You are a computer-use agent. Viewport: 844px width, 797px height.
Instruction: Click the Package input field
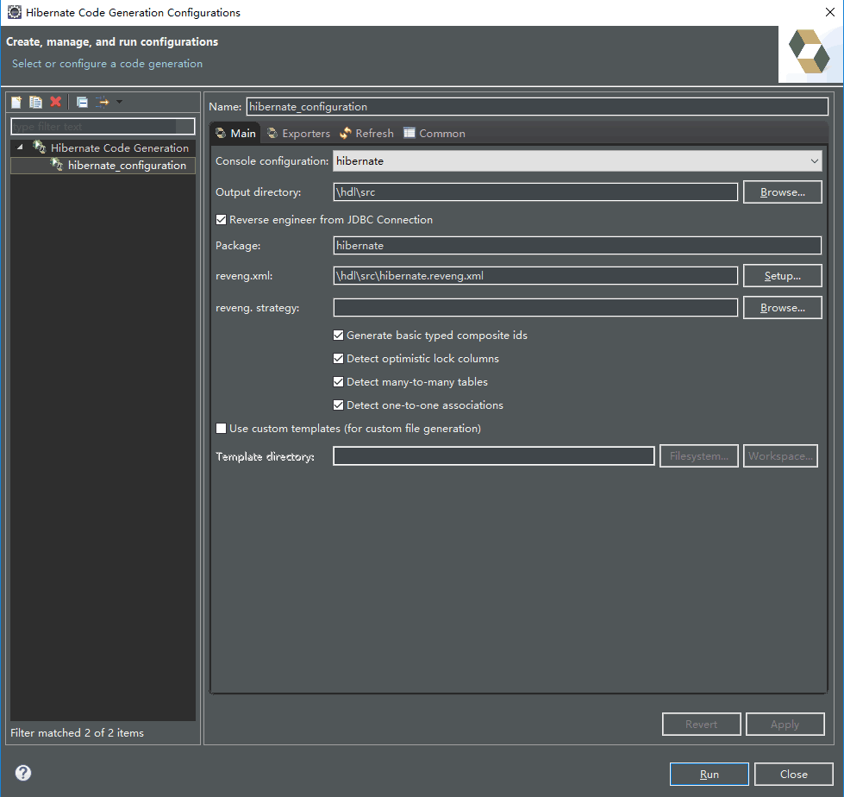click(577, 246)
